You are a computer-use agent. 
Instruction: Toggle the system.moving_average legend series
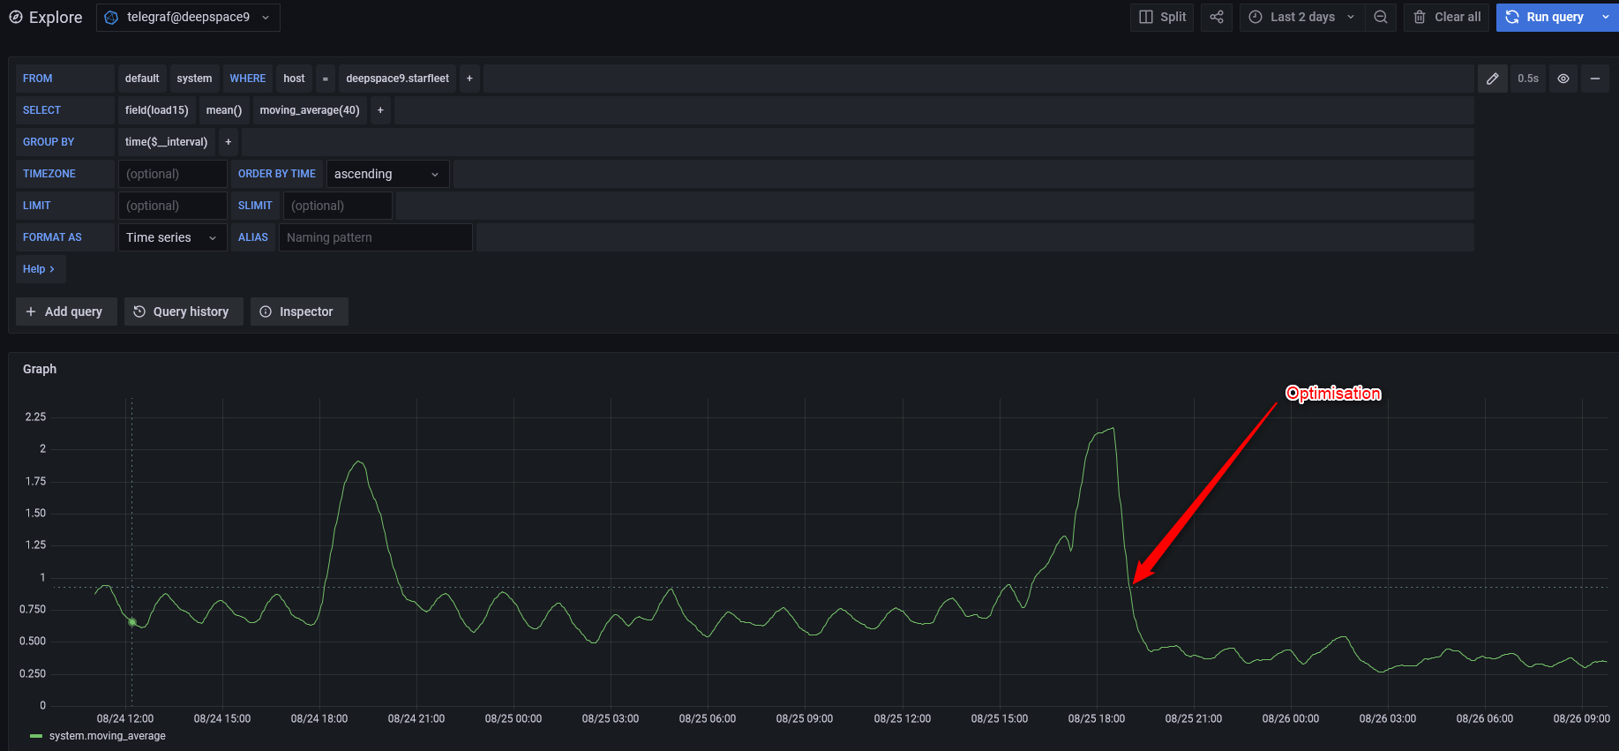(x=107, y=736)
